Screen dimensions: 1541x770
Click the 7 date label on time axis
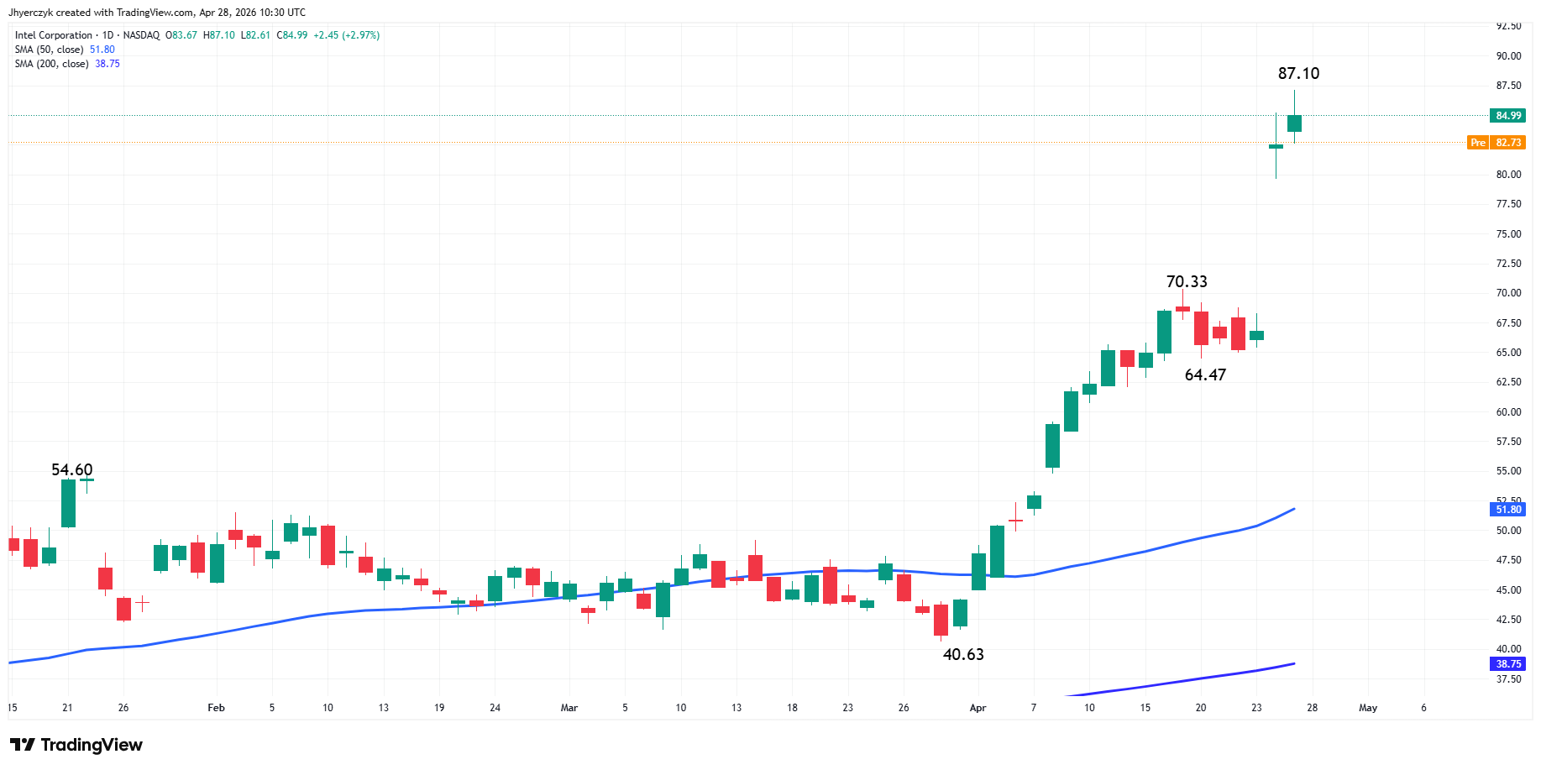coord(1034,708)
